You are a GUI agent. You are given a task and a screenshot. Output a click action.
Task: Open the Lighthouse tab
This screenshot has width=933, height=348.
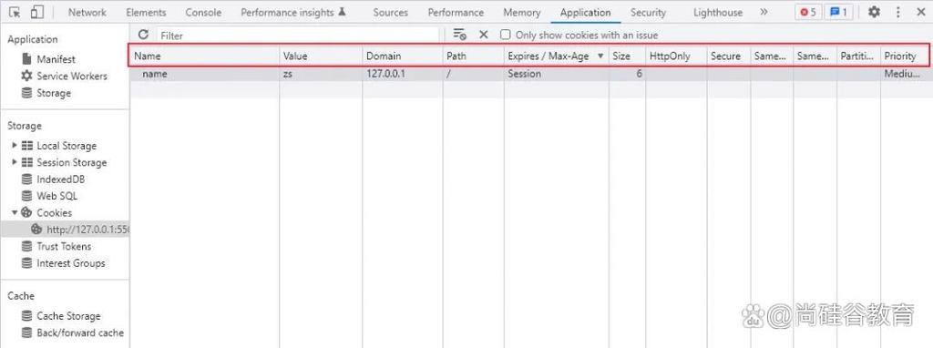click(718, 12)
